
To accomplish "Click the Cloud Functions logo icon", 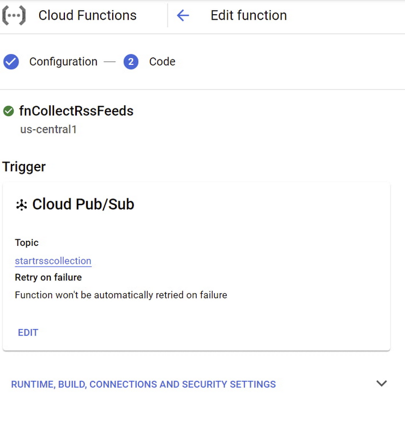I will coord(14,15).
